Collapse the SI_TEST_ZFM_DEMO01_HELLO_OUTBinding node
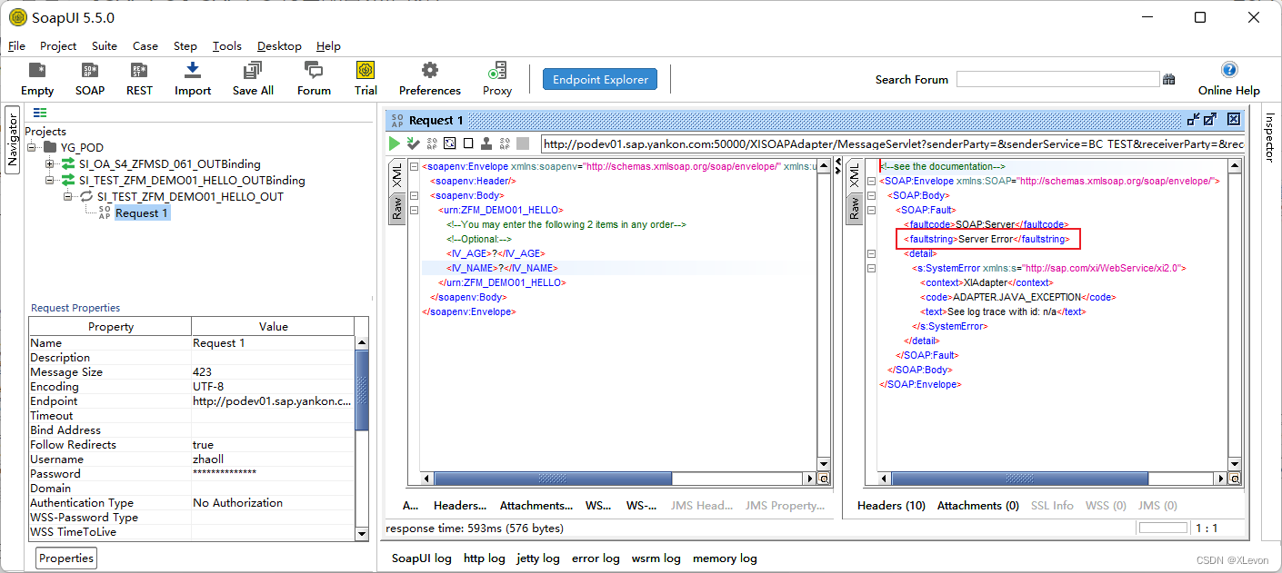 [x=50, y=181]
